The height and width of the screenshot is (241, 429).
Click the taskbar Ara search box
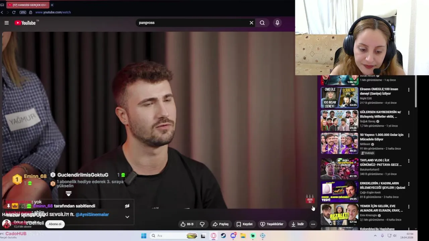click(174, 236)
